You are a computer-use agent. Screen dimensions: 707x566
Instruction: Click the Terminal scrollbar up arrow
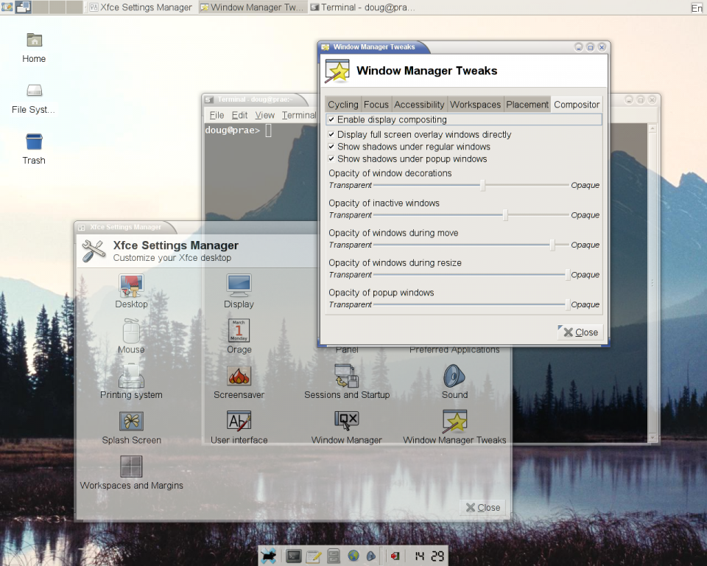(653, 129)
